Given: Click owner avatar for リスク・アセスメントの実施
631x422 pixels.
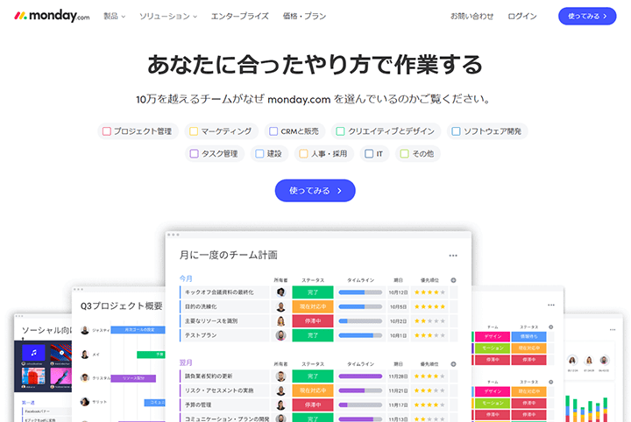Looking at the screenshot, I should 281,390.
